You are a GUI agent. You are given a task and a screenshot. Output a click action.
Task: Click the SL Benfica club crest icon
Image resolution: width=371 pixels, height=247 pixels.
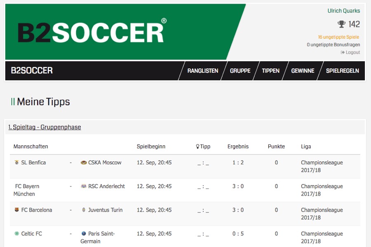tap(16, 163)
